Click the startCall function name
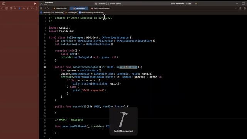This screenshot has height=139, width=247. 80,107
